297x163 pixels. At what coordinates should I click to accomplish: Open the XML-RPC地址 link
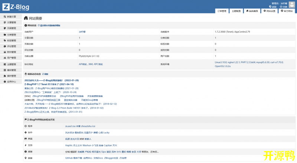[96, 64]
